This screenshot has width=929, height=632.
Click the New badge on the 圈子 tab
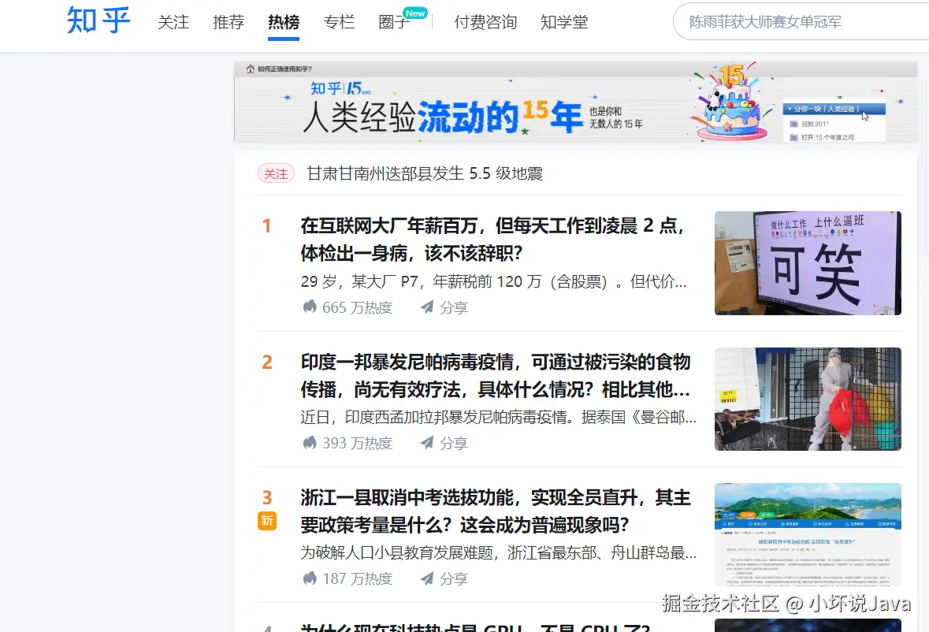point(415,13)
